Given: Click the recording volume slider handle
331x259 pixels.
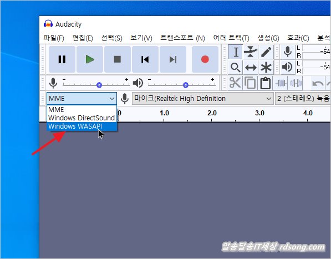Looking at the screenshot, I should point(99,85).
